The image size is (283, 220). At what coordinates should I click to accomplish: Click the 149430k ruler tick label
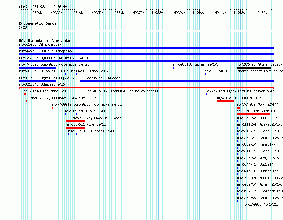point(260,13)
